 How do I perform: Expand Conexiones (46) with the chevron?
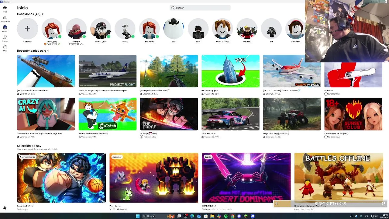point(43,14)
